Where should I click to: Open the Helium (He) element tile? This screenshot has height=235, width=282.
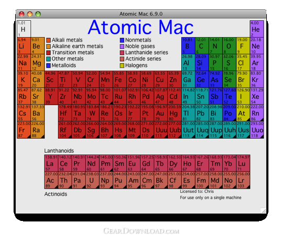tap(256, 29)
